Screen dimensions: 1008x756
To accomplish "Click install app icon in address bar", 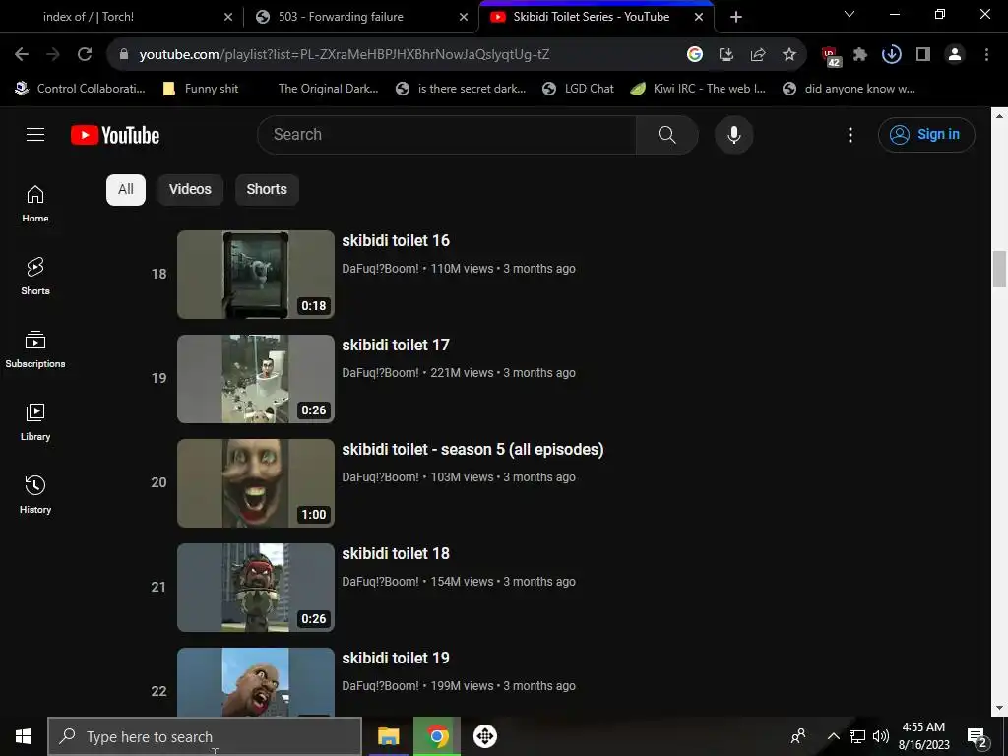I will pos(725,55).
